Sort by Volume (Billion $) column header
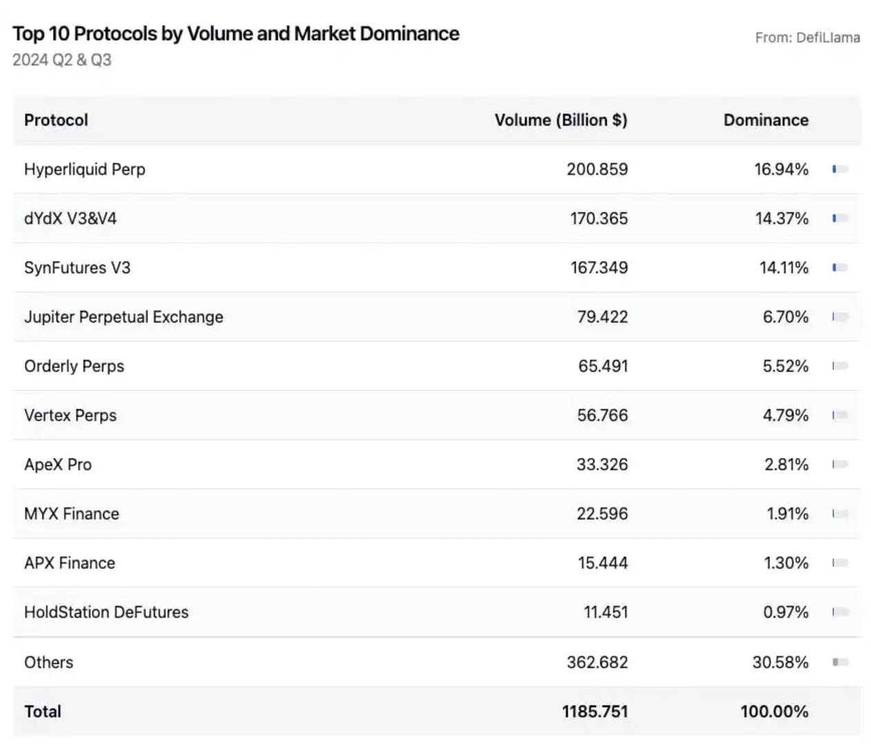 [x=560, y=120]
